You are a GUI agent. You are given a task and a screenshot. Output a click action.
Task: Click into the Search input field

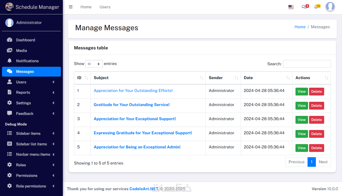[x=307, y=64]
